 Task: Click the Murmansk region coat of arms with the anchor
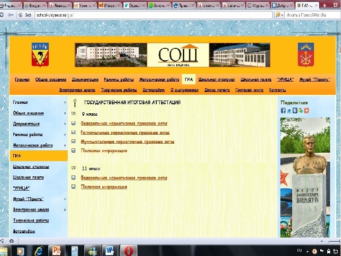[x=306, y=55]
